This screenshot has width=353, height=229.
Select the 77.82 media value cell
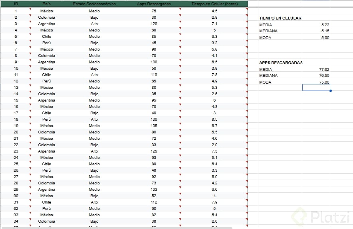click(x=316, y=69)
